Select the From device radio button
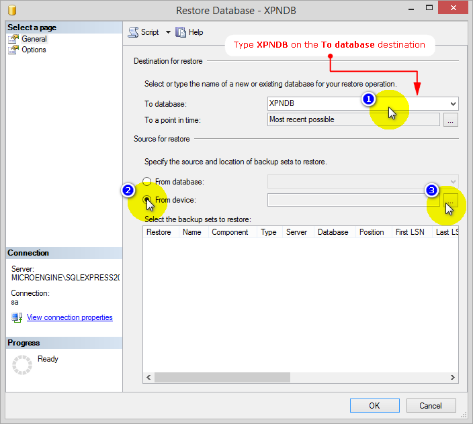Viewport: 473px width, 424px height. 147,199
